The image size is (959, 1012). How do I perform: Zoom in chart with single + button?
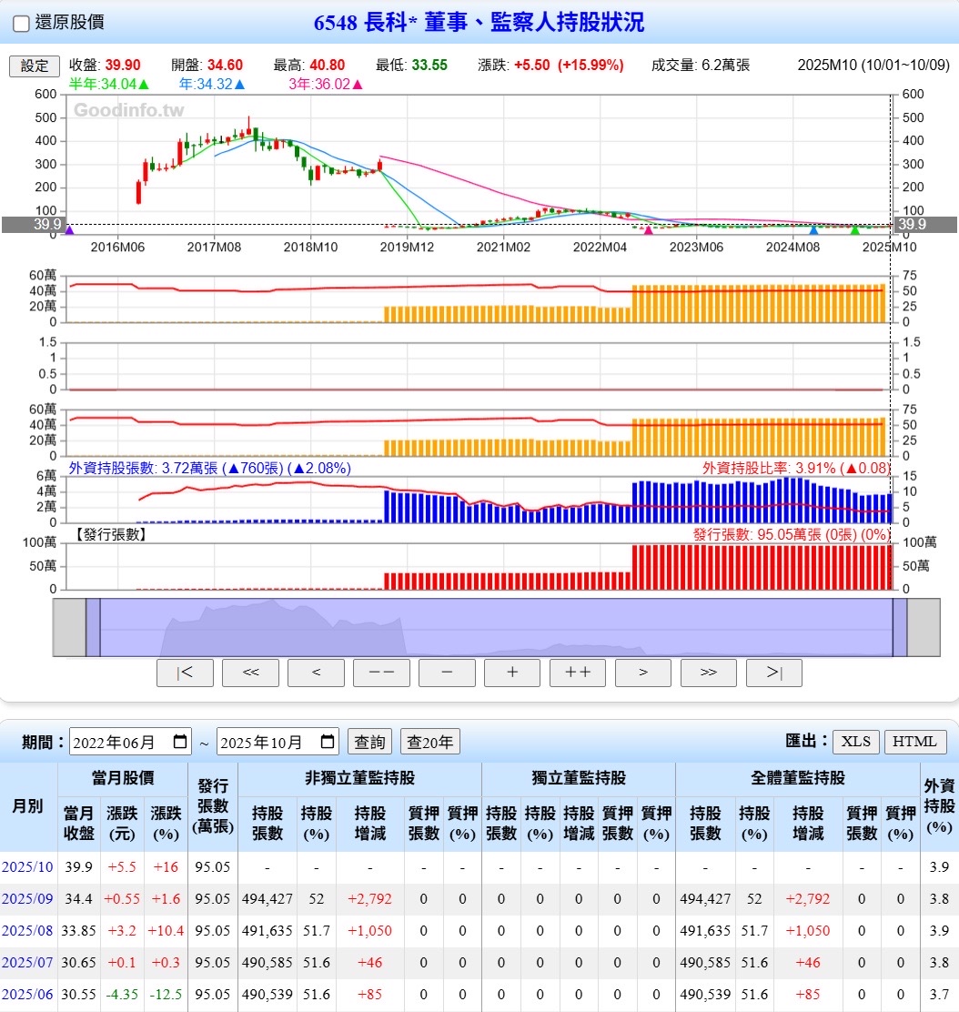(512, 673)
